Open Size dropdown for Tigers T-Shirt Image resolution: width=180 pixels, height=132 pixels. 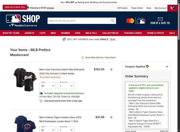point(48,129)
